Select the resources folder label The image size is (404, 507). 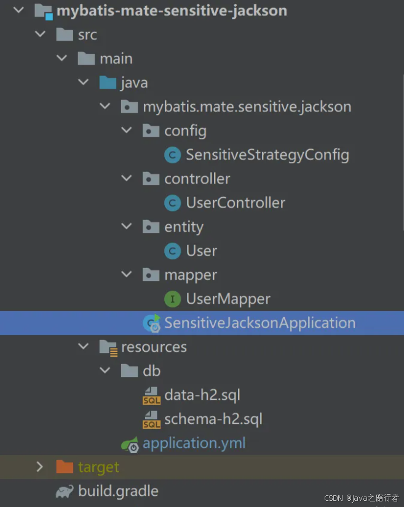point(154,347)
